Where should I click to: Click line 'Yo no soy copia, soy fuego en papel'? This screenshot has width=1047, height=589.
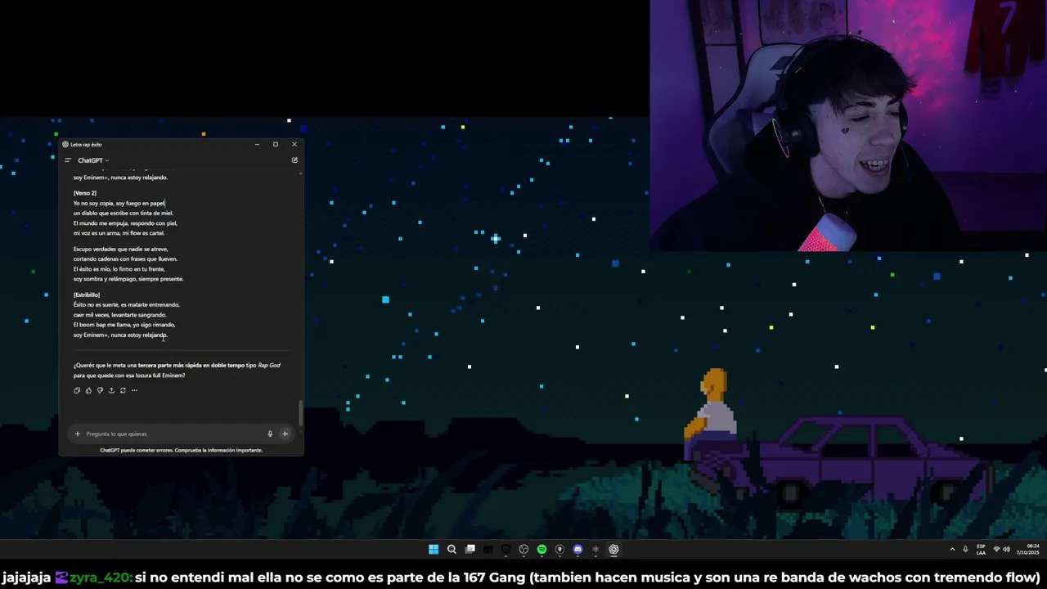pyautogui.click(x=119, y=203)
